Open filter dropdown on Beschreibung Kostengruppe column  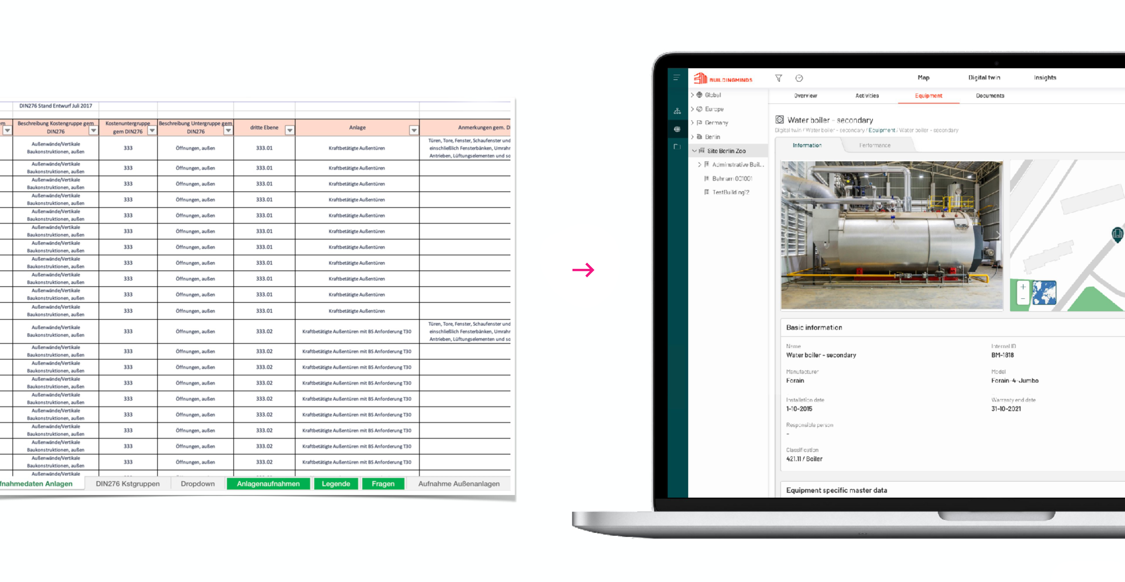tap(93, 131)
